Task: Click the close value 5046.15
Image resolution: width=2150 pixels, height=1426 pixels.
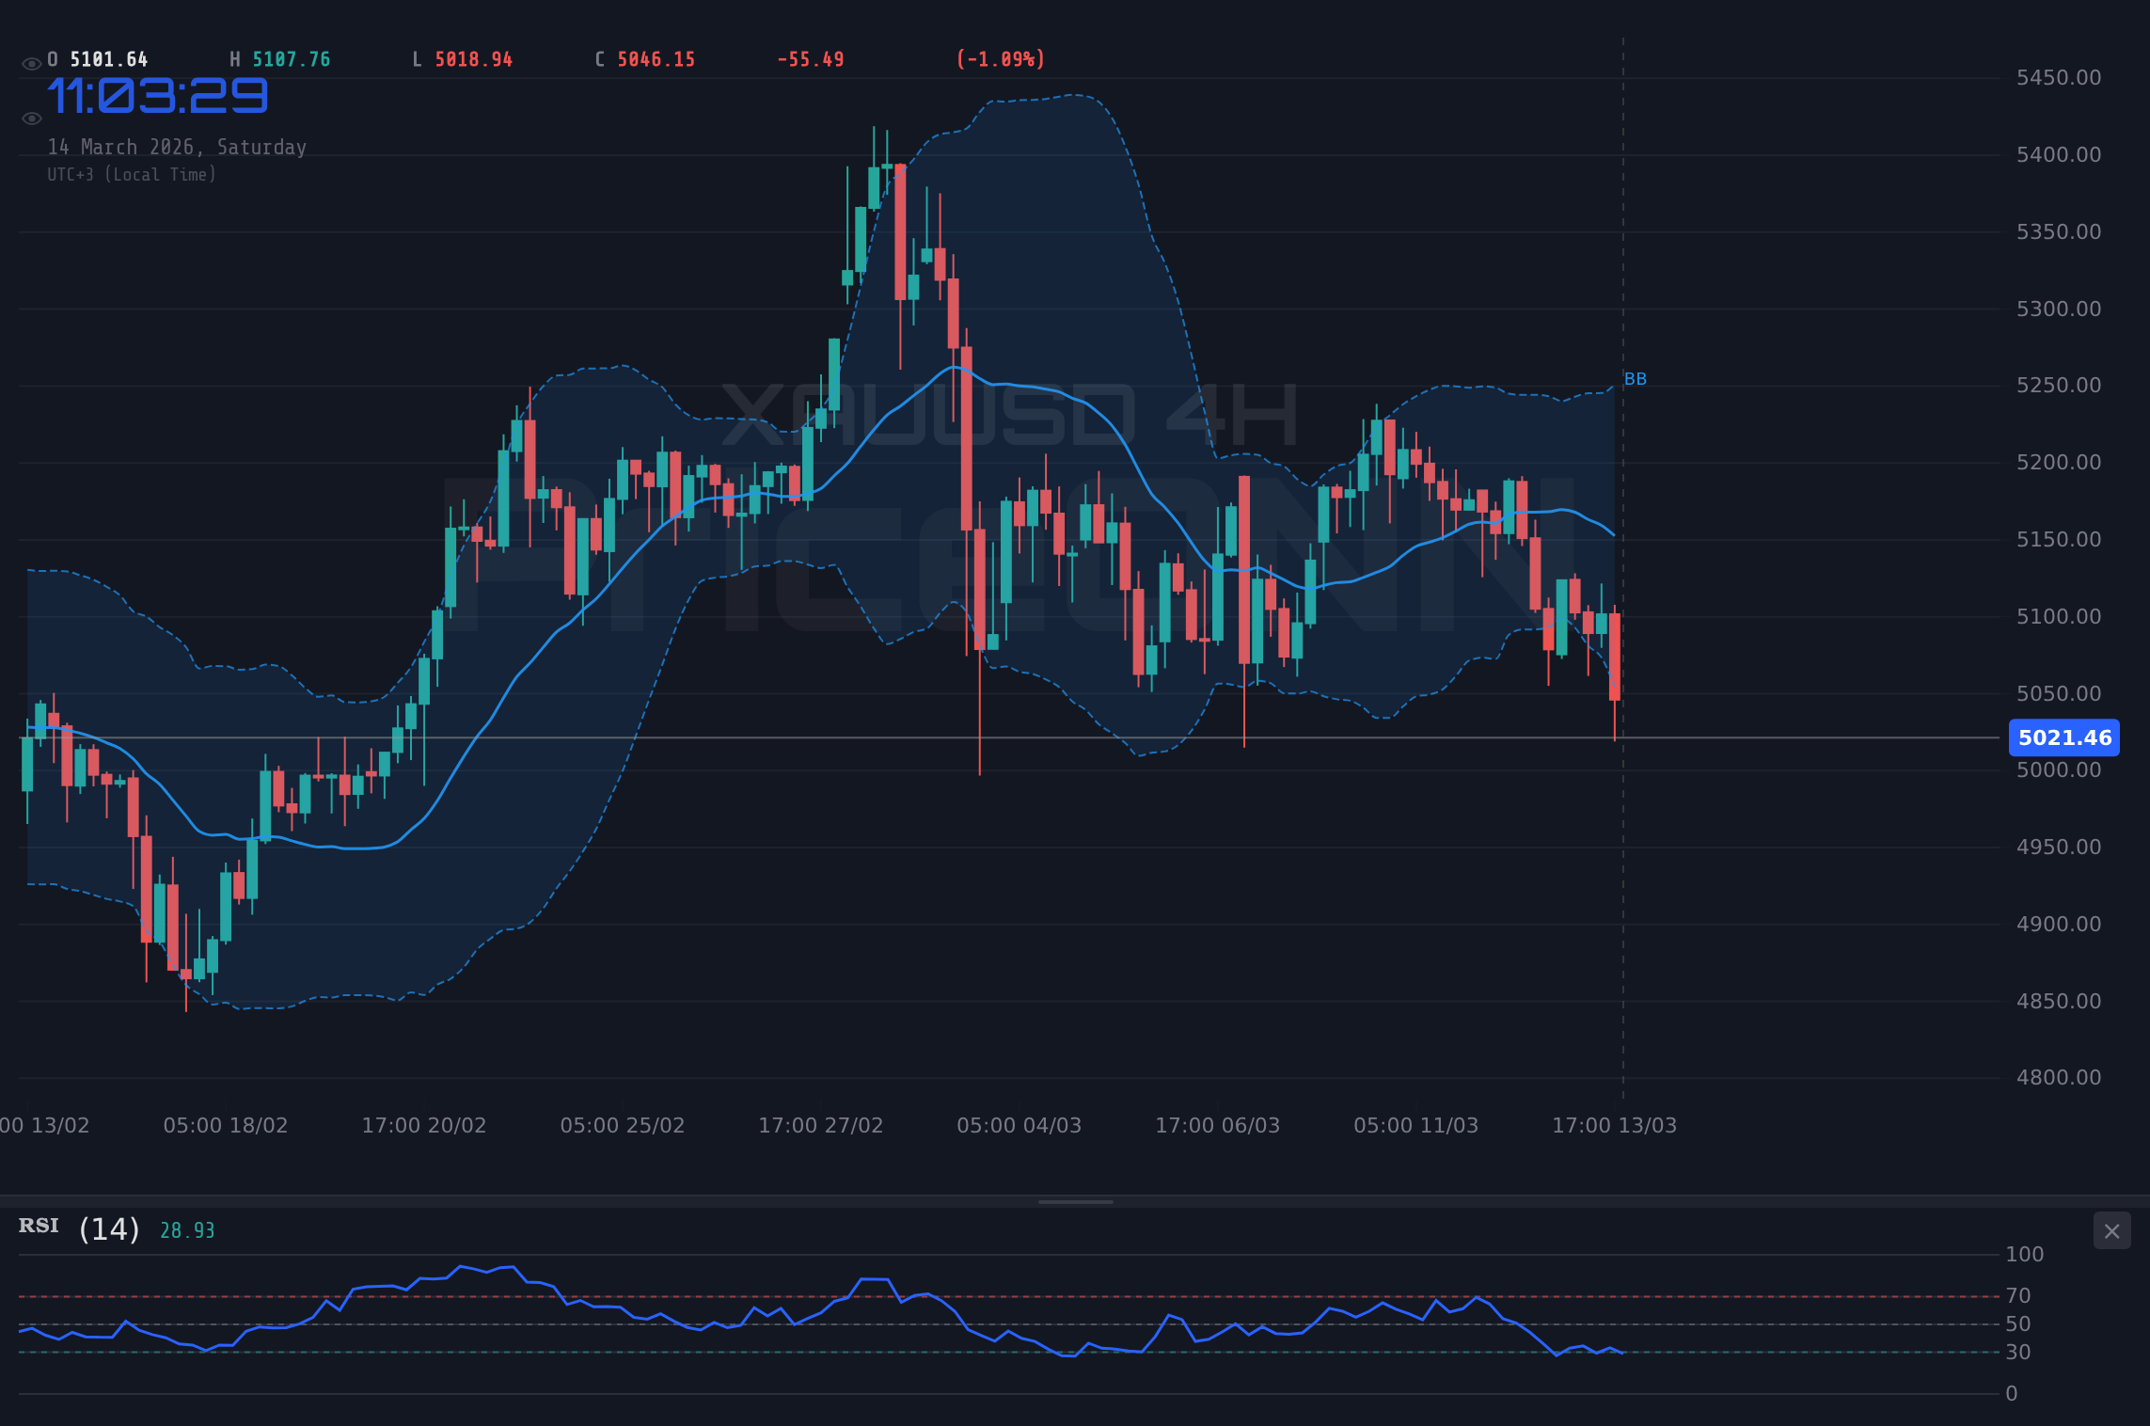Action: tap(655, 58)
